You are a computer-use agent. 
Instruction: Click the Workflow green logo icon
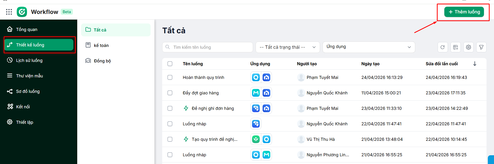[22, 12]
